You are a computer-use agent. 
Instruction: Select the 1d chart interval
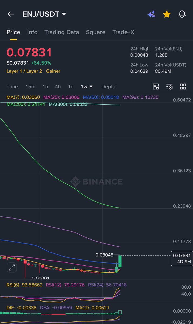pyautogui.click(x=71, y=86)
